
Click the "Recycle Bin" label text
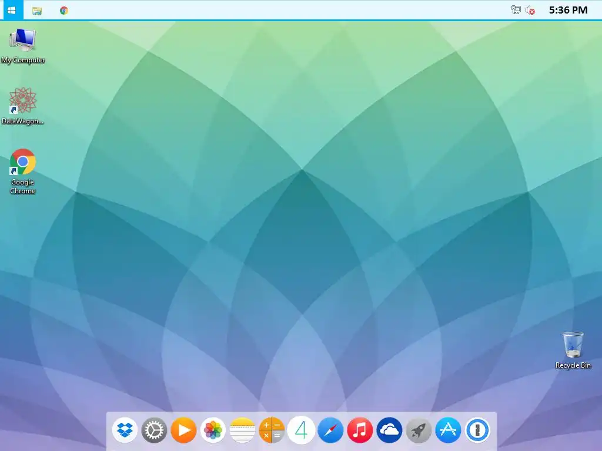(x=573, y=365)
